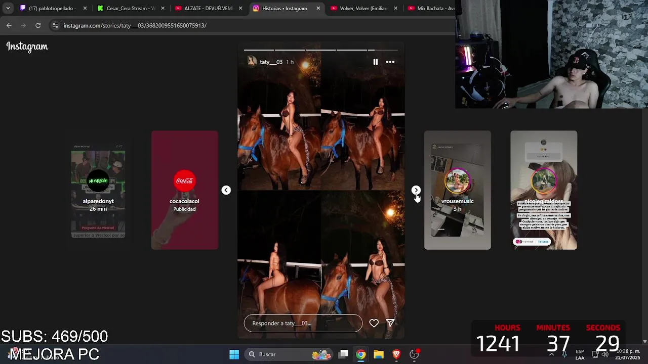Open the volume tray icon
Viewport: 648px width, 364px height.
[x=605, y=354]
